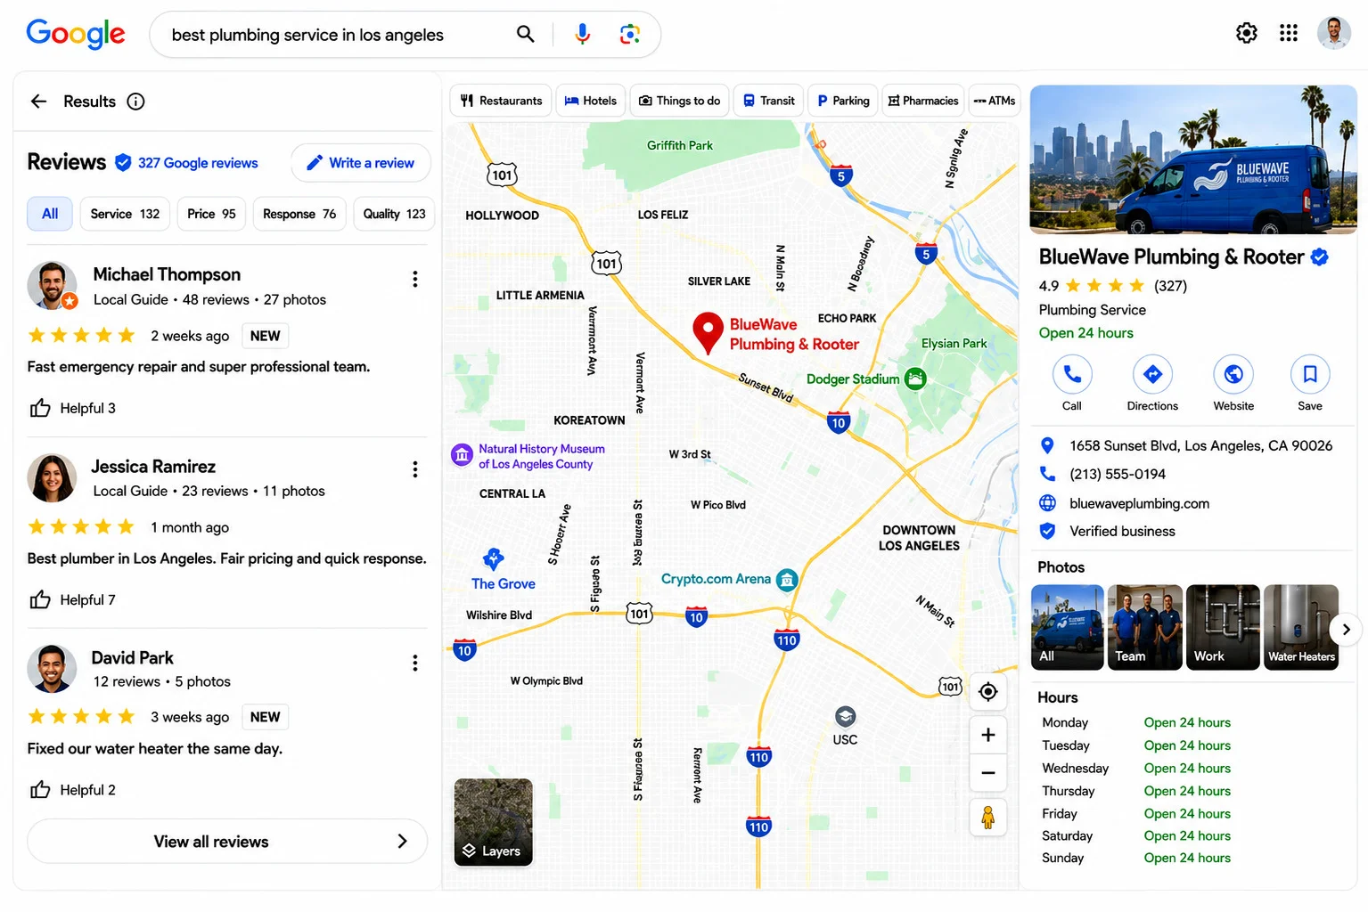
Task: Filter reviews by Response 76
Action: click(299, 214)
